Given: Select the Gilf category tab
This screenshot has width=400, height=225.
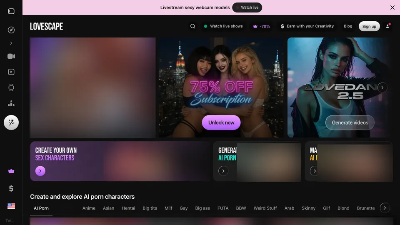Looking at the screenshot, I should tap(327, 208).
